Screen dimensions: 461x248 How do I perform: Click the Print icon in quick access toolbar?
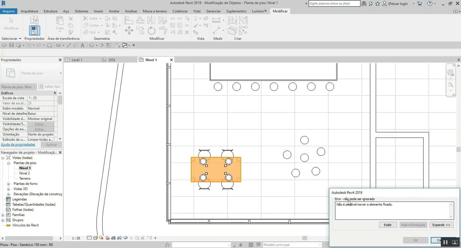[50, 45]
